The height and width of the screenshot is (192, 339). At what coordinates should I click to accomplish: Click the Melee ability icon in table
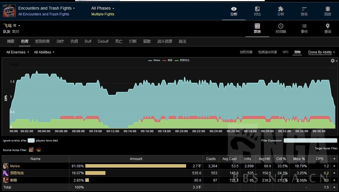pyautogui.click(x=6, y=166)
